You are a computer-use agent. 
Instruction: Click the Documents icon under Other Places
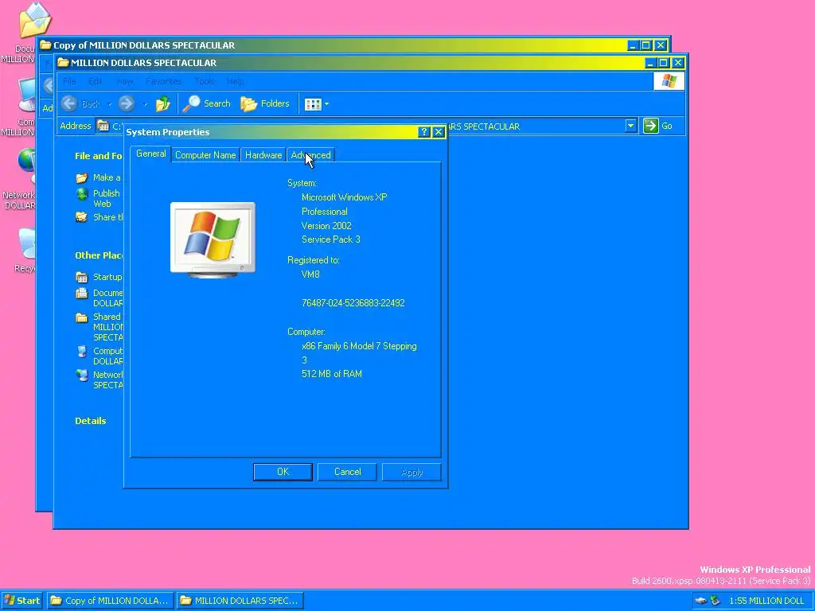click(82, 293)
